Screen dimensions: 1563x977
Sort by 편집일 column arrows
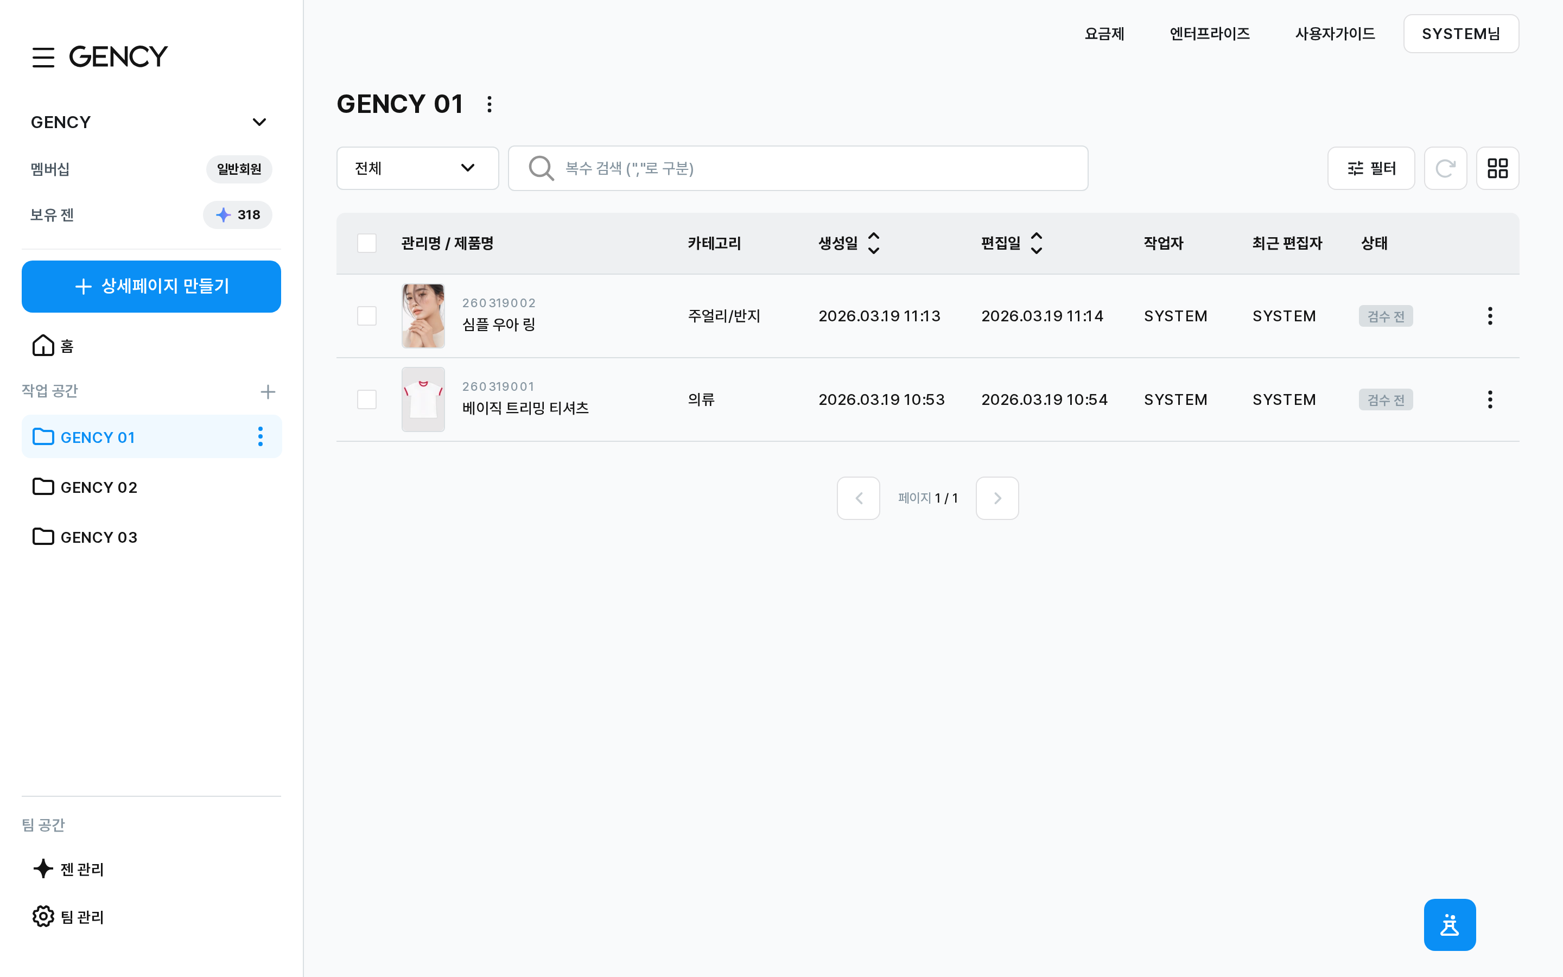[1037, 244]
